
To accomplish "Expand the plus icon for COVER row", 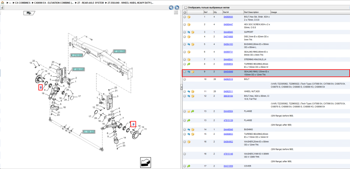I will (184, 166).
